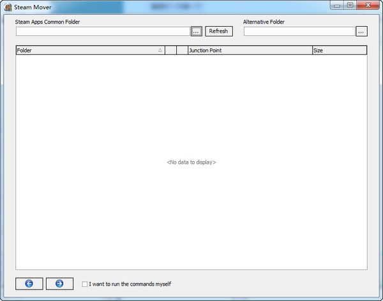The height and width of the screenshot is (301, 383).
Task: Browse for the Alternative Folder
Action: click(x=361, y=31)
